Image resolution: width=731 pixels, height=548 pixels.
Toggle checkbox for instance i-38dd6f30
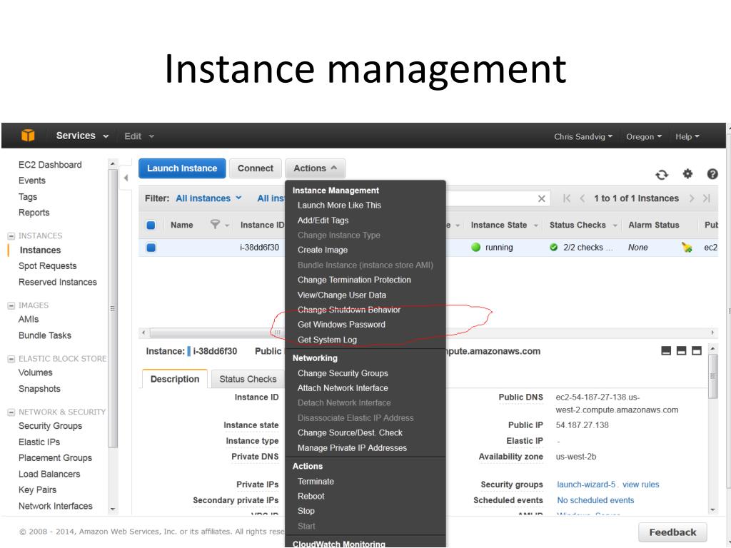[x=151, y=248]
